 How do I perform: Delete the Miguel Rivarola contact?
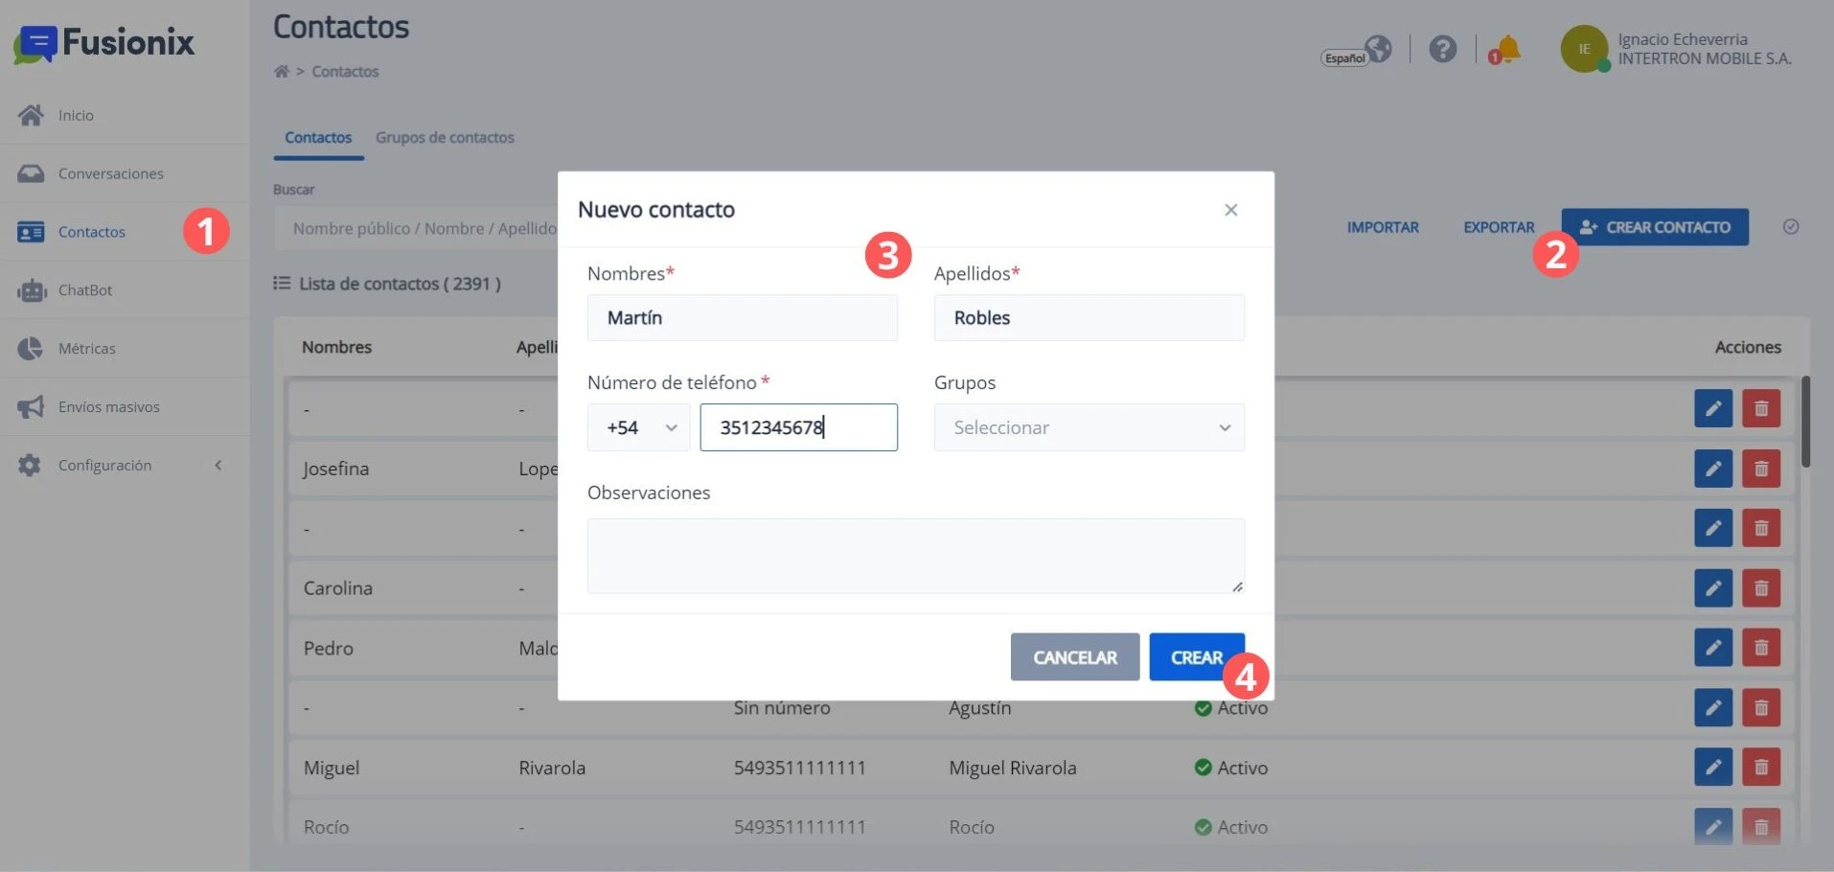(x=1760, y=767)
